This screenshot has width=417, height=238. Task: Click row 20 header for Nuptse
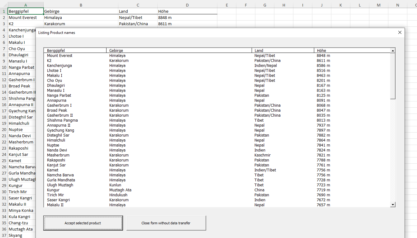[x=4, y=129]
